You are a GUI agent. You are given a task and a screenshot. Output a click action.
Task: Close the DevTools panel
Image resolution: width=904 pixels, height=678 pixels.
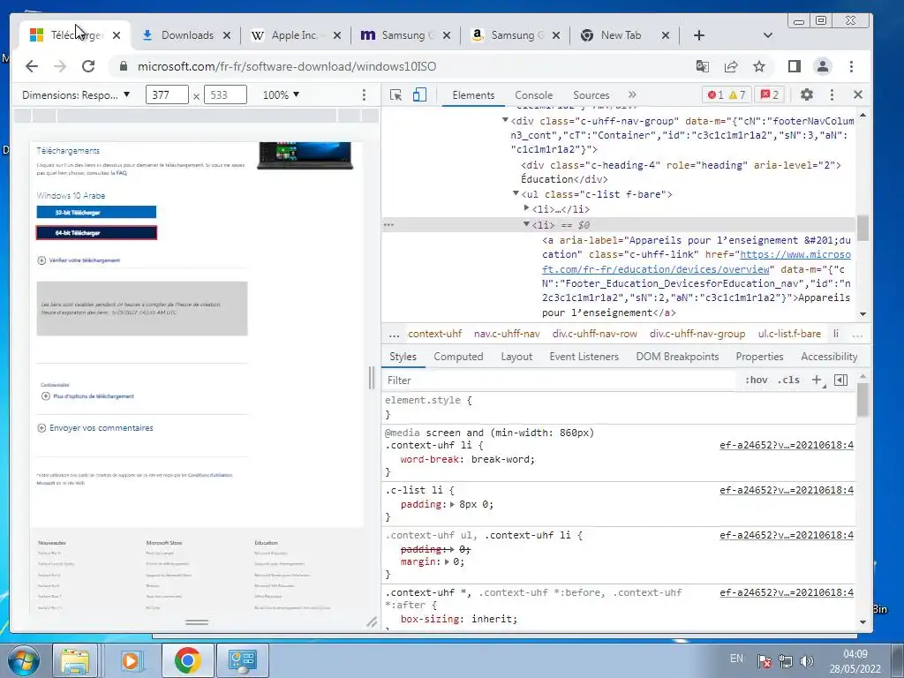pos(858,94)
